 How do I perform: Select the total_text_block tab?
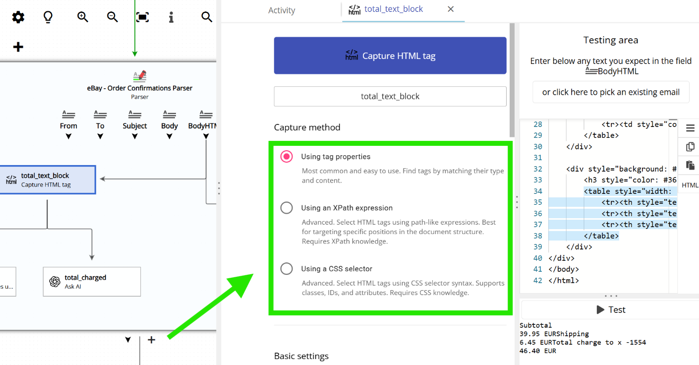393,9
